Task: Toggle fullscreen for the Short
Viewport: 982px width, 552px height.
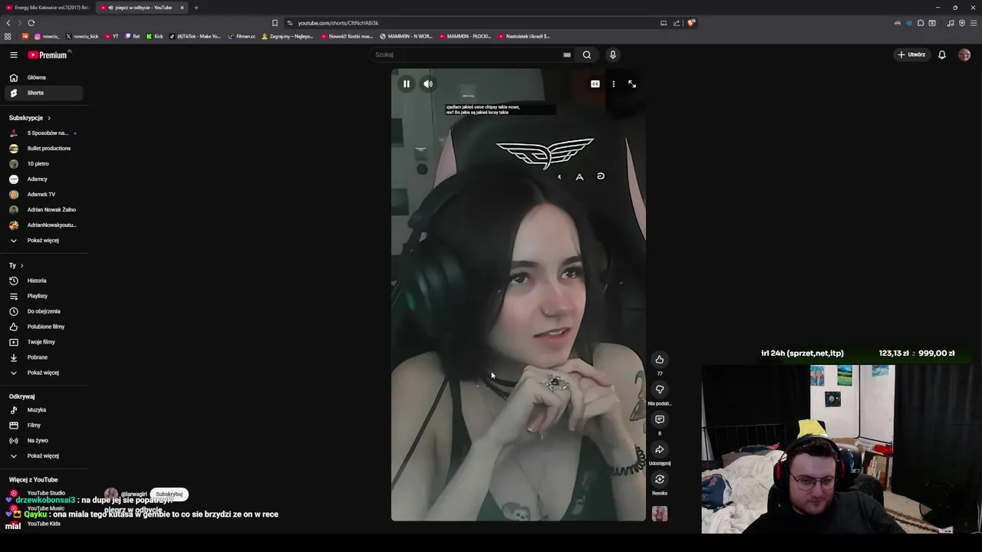Action: coord(632,84)
